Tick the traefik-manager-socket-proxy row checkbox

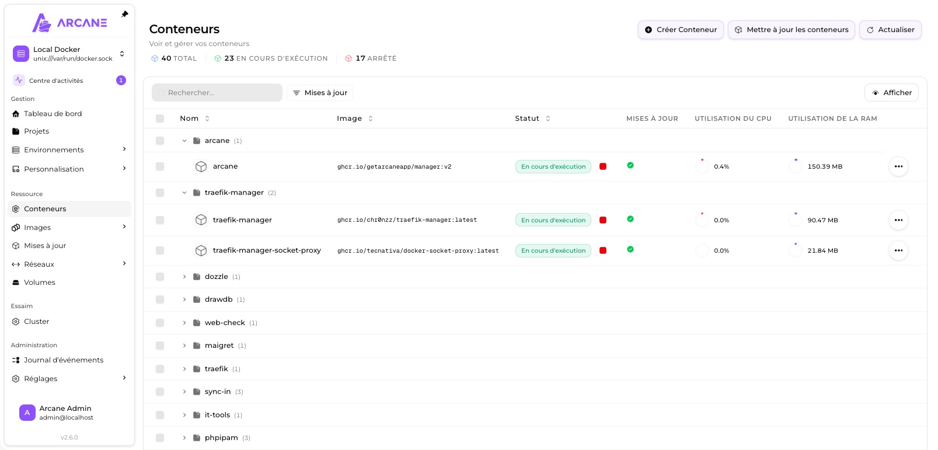point(160,250)
